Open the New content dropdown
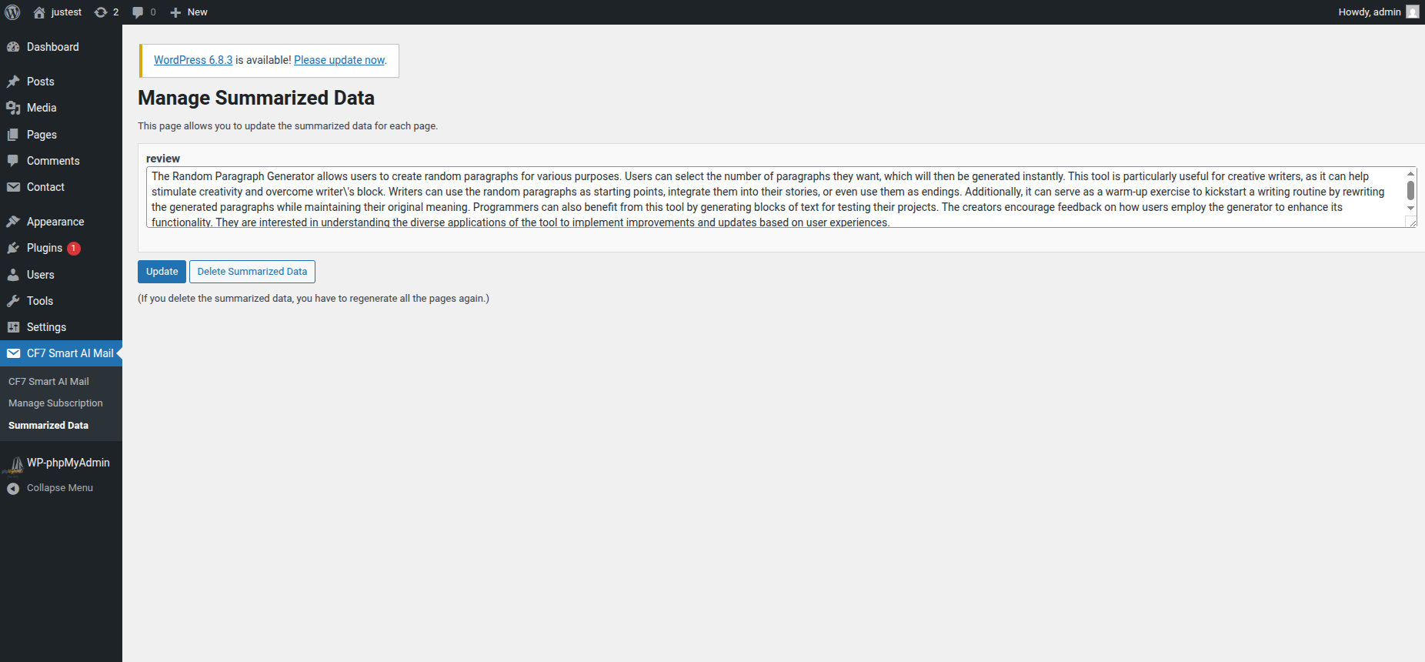Screen dimensions: 1425x662 coord(189,12)
